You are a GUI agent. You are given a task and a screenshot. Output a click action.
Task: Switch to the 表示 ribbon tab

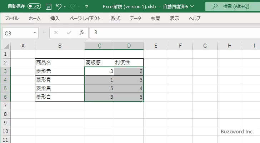pos(174,18)
